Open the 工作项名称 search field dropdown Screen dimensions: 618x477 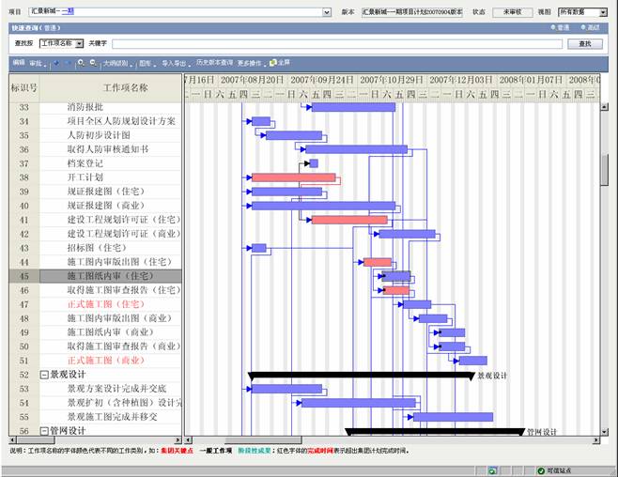[79, 43]
